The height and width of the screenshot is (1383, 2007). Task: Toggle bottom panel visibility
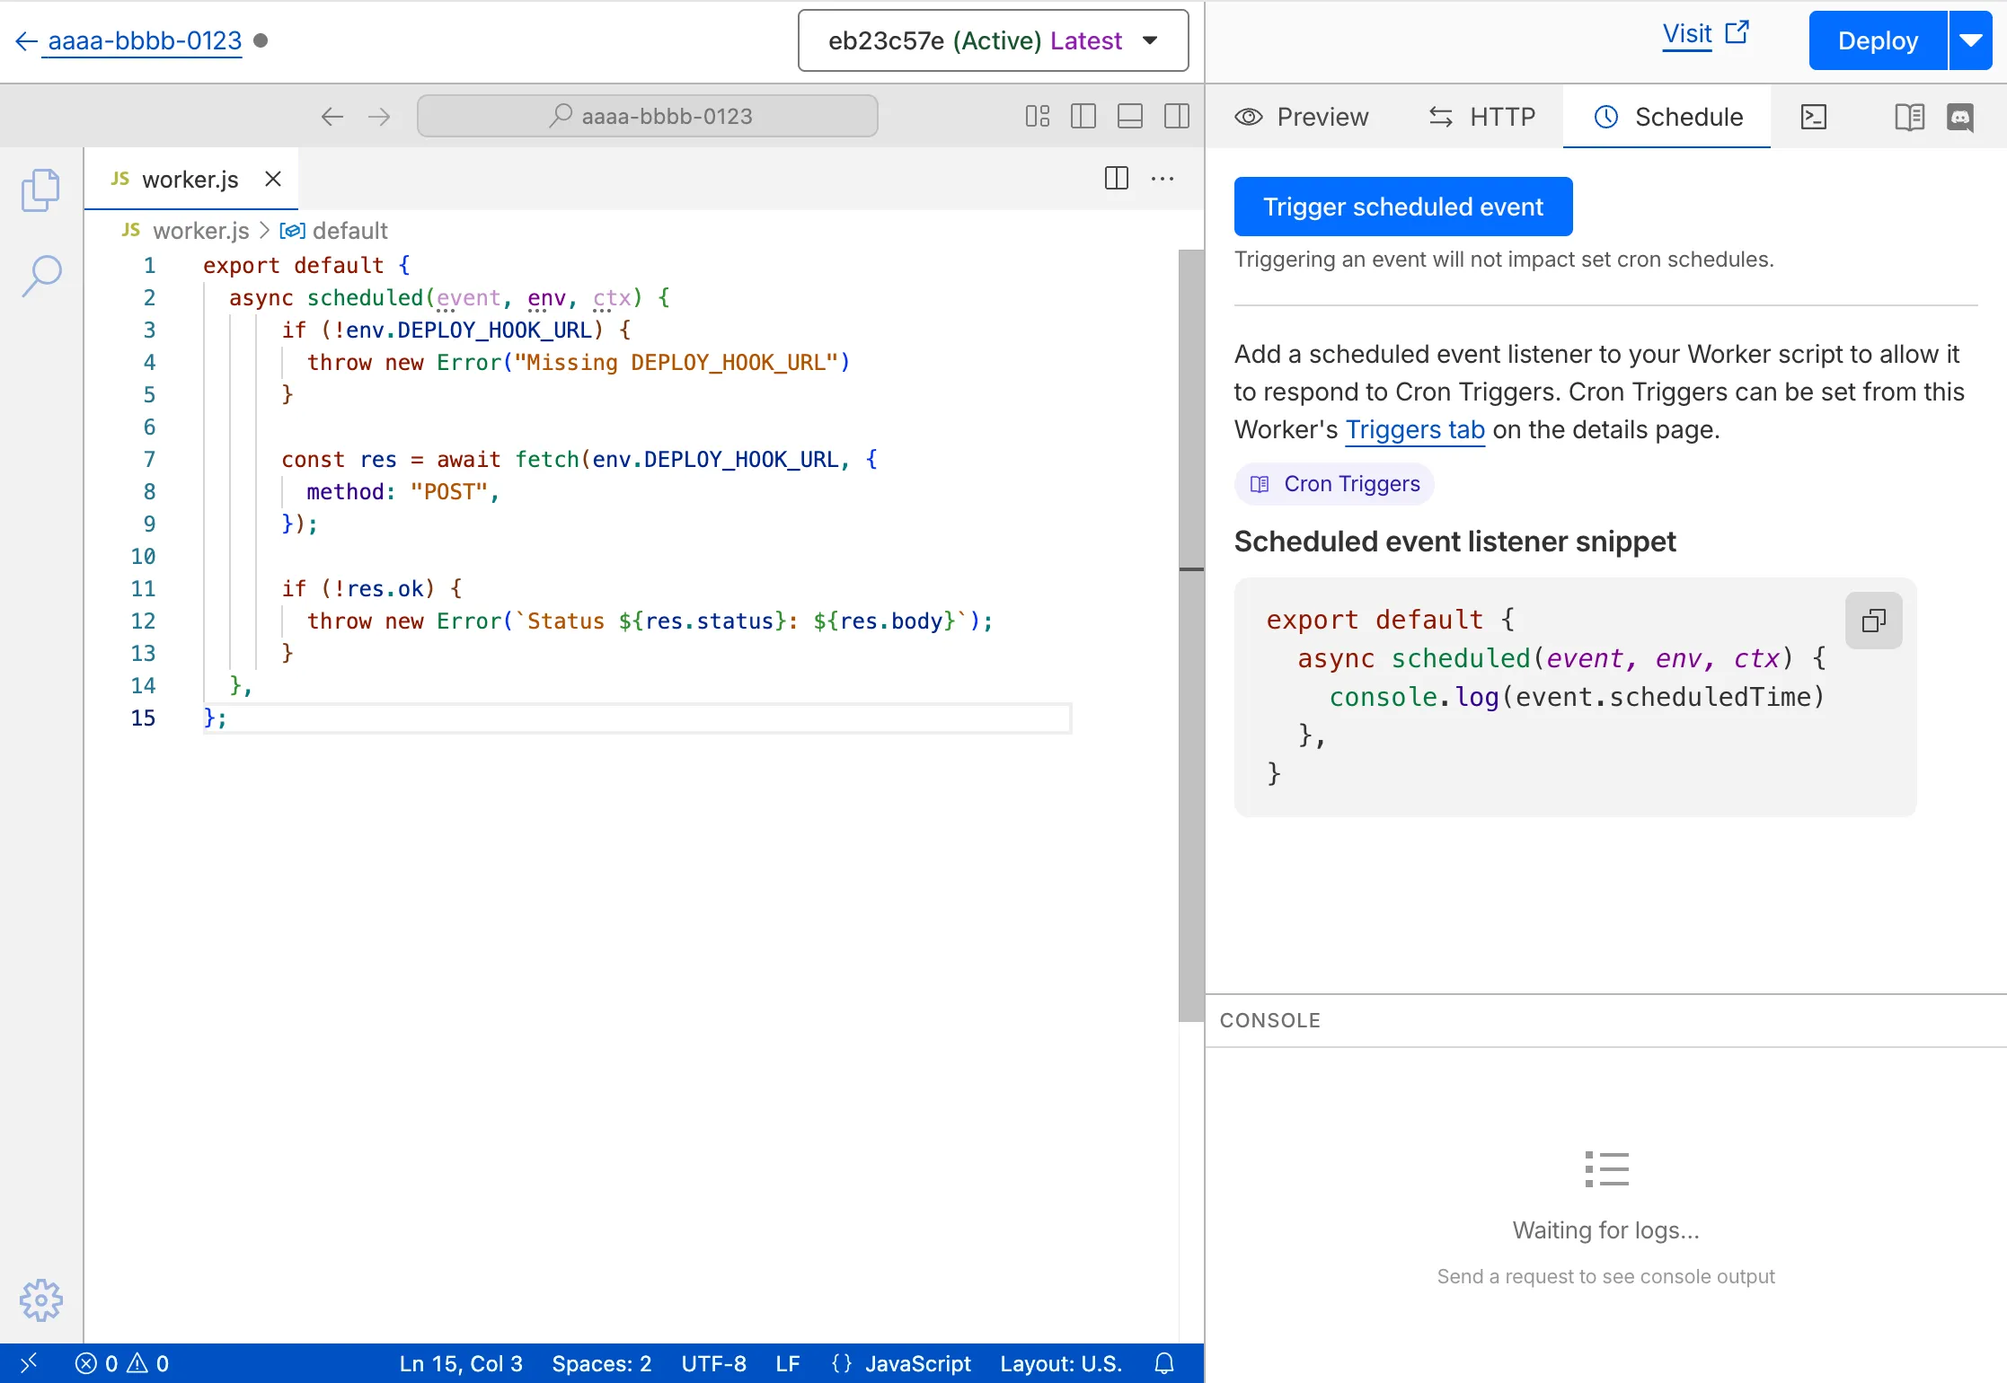coord(1130,116)
